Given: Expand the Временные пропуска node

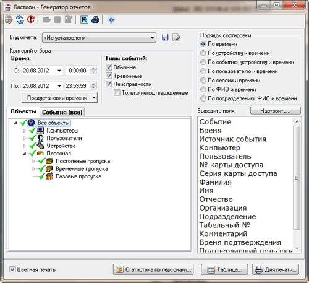Looking at the screenshot, I should point(33,169).
